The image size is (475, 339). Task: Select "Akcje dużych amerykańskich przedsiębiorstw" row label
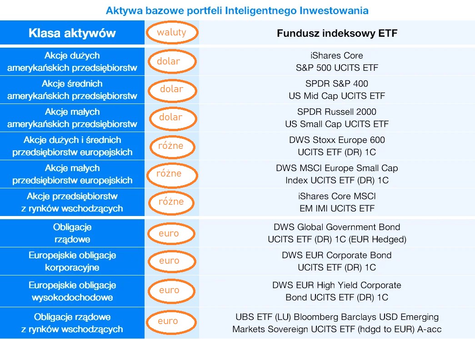(x=72, y=62)
